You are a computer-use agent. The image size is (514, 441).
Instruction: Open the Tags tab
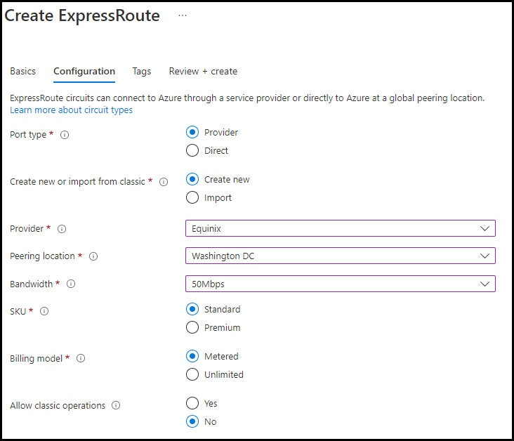click(x=142, y=71)
